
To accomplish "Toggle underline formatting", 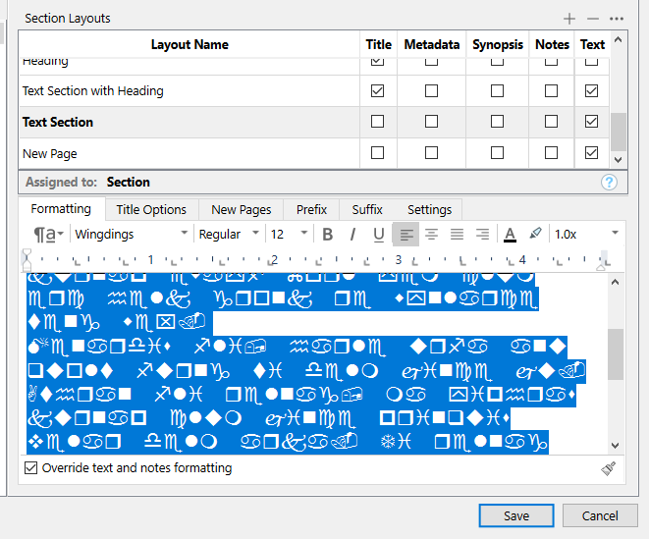I will point(378,234).
